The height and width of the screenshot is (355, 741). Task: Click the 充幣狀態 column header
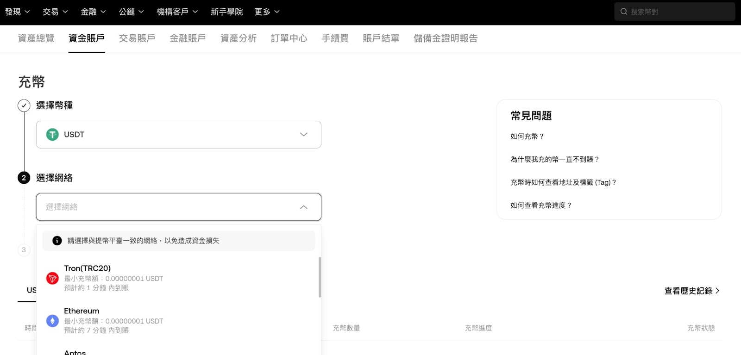tap(701, 328)
